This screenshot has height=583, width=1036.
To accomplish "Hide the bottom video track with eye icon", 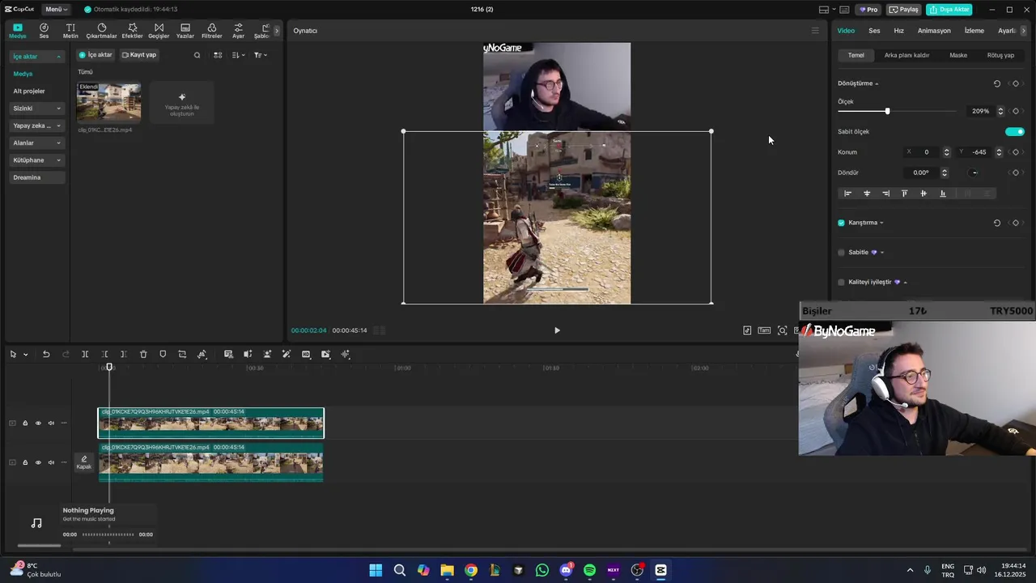I will click(38, 462).
